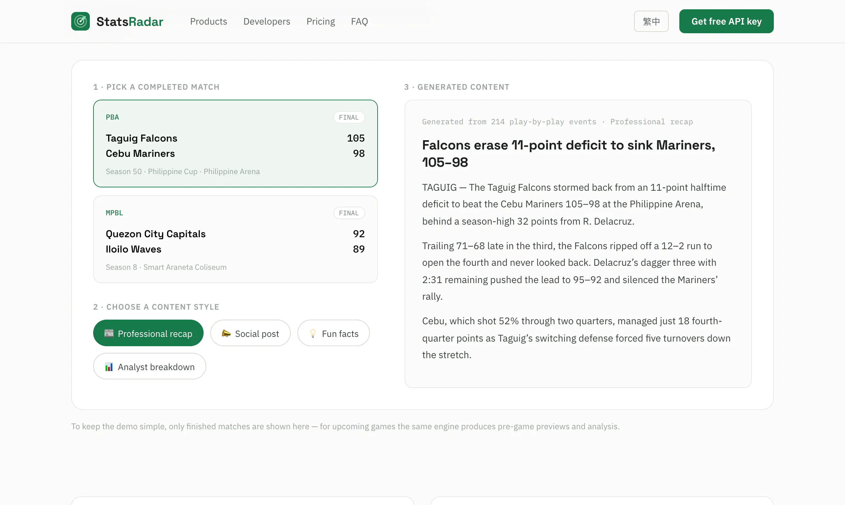The width and height of the screenshot is (845, 505).
Task: Open the Products menu item
Action: coord(209,22)
